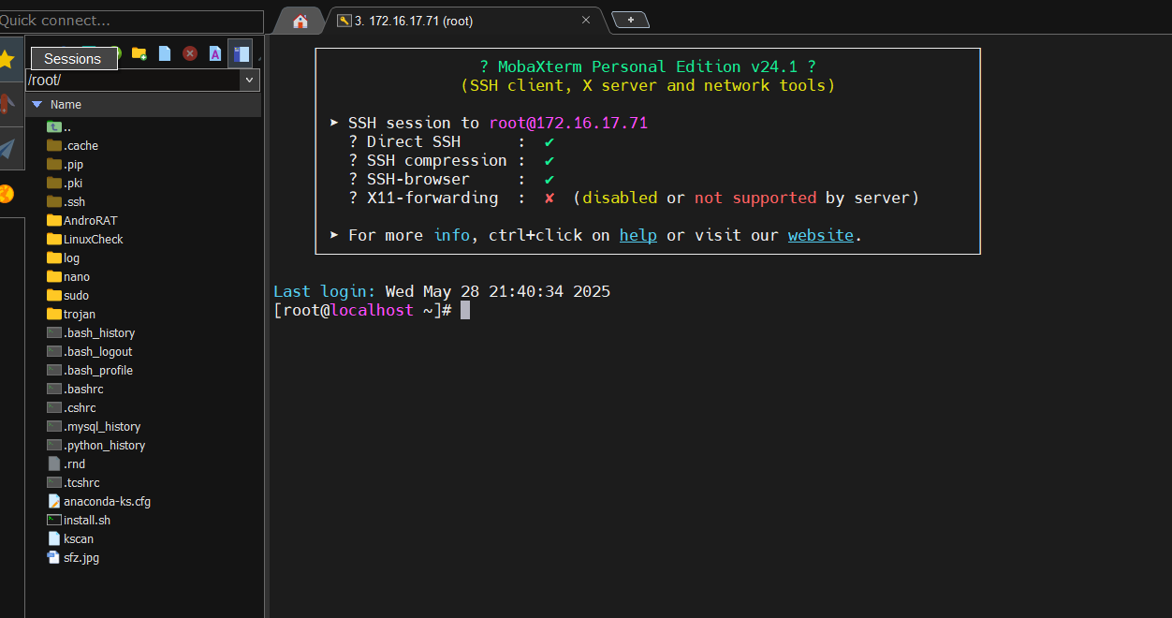Select the AndroRAT folder
Viewport: 1172px width, 618px height.
point(82,220)
